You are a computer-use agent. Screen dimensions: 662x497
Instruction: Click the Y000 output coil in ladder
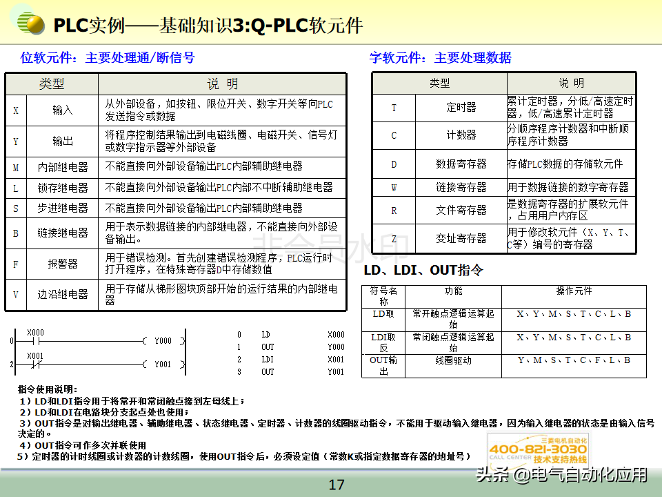163,340
